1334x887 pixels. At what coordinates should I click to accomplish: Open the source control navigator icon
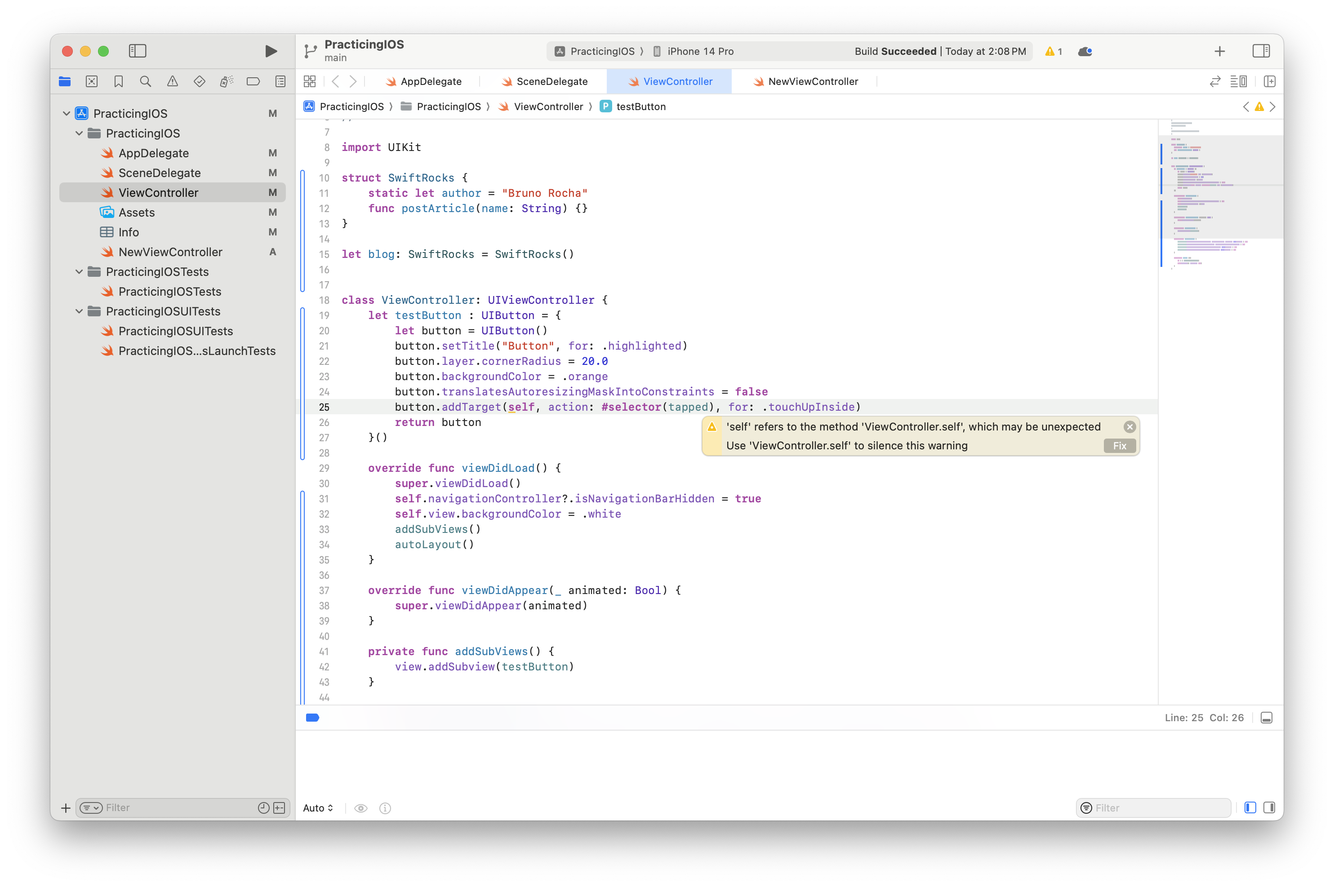click(x=92, y=81)
